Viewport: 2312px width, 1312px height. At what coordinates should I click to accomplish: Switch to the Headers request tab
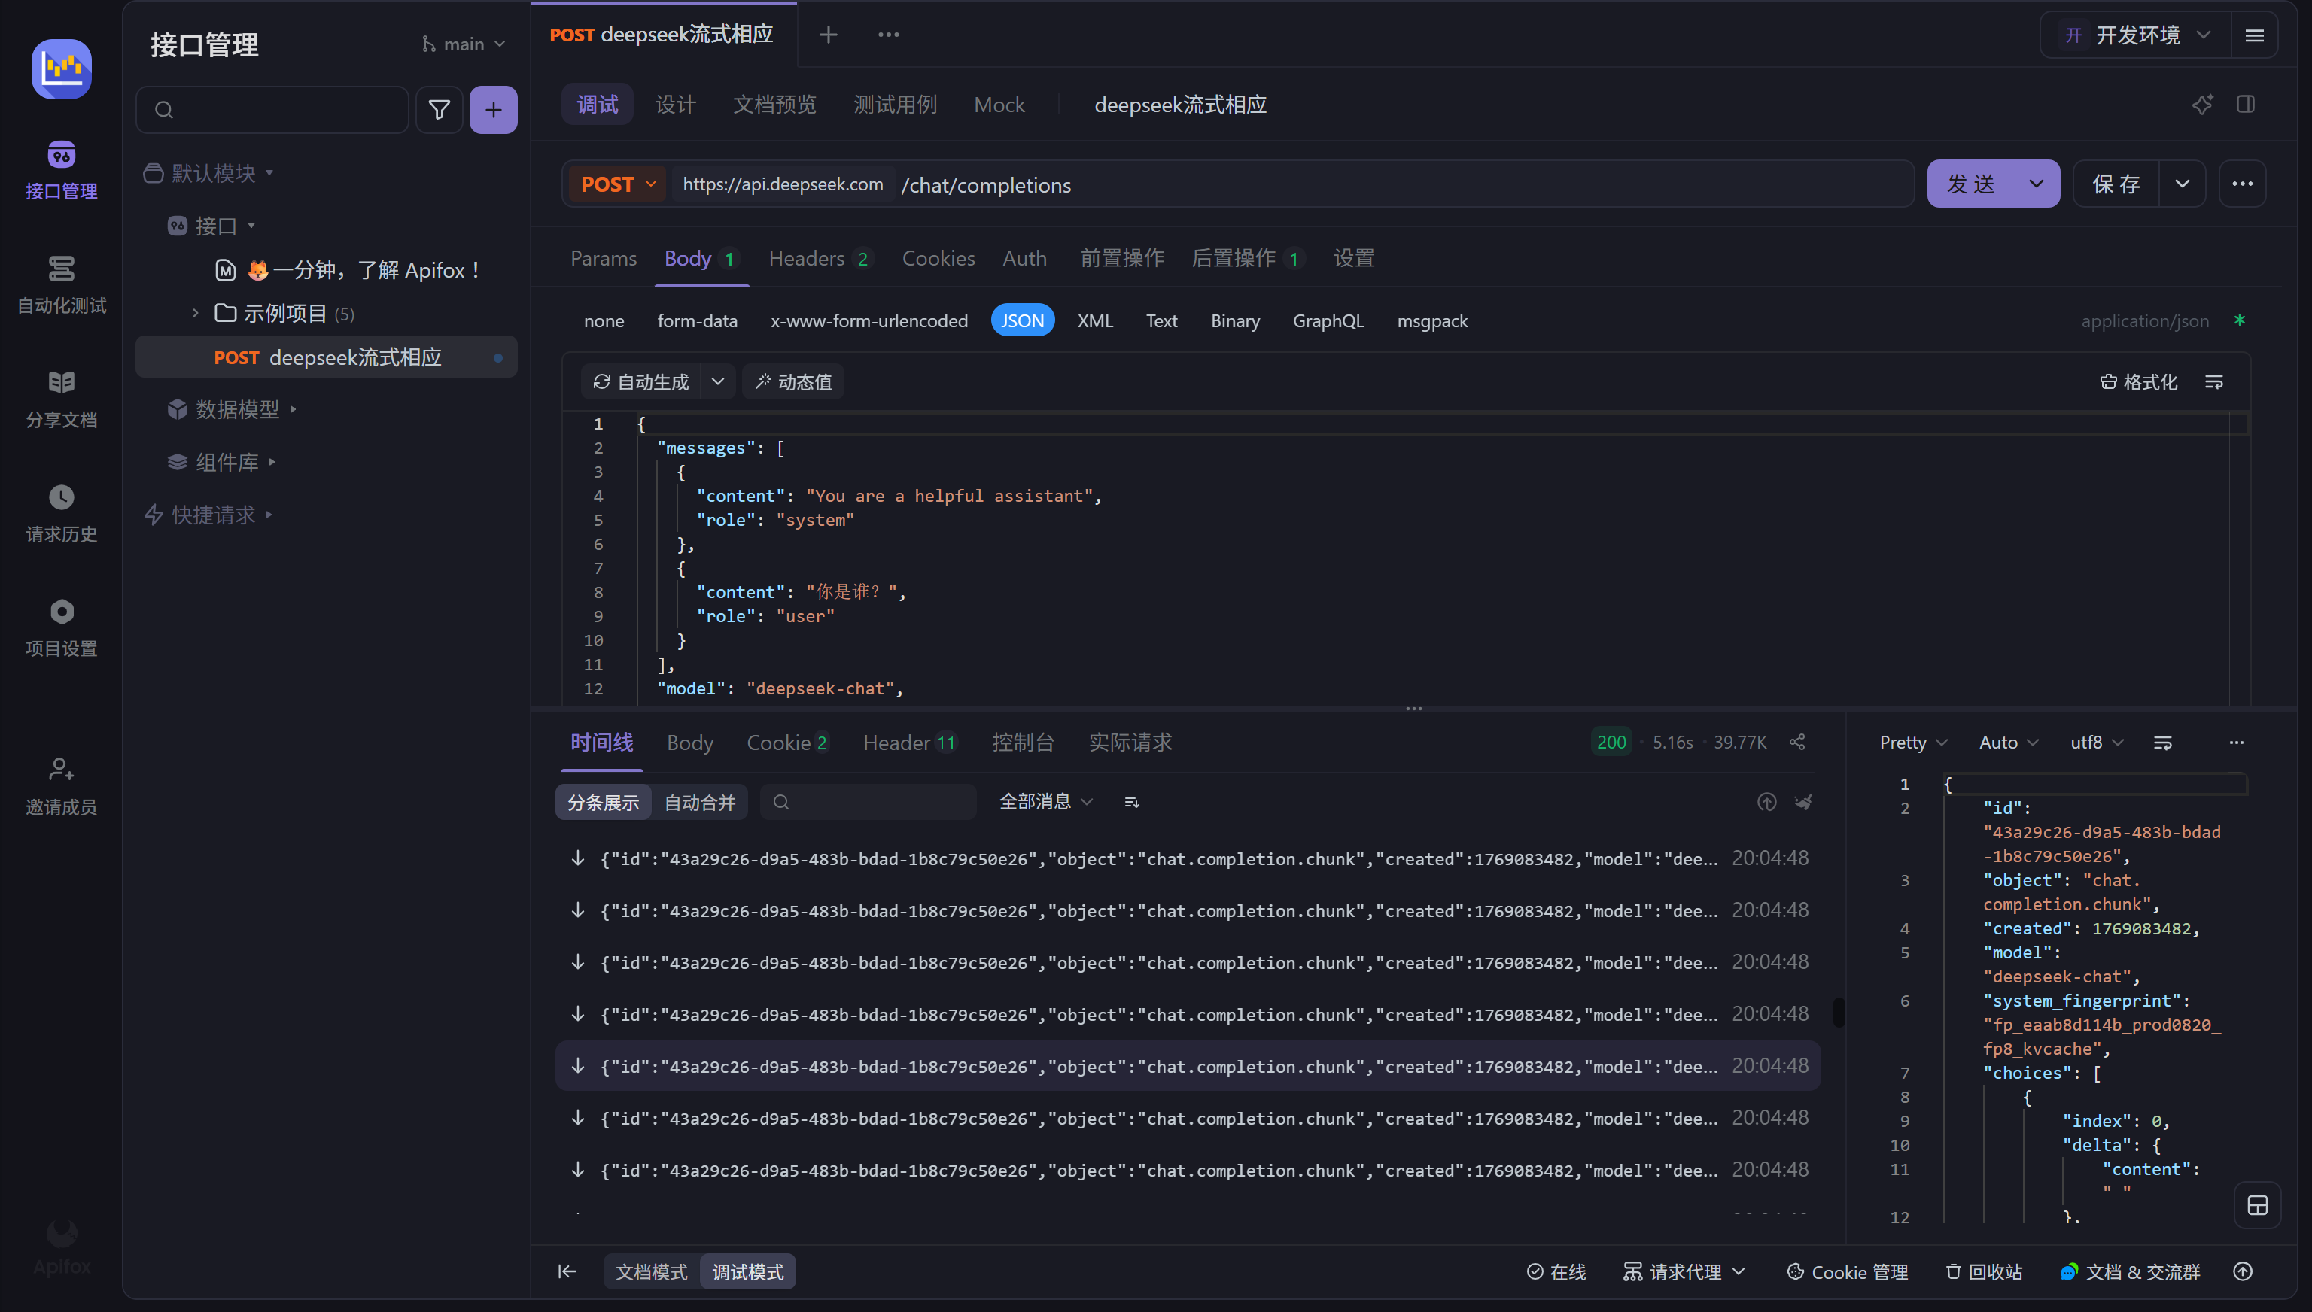[x=807, y=259]
